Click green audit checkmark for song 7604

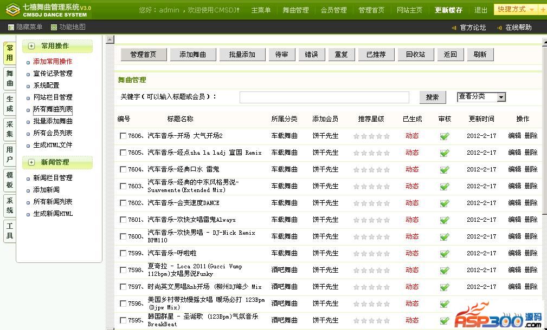445,169
